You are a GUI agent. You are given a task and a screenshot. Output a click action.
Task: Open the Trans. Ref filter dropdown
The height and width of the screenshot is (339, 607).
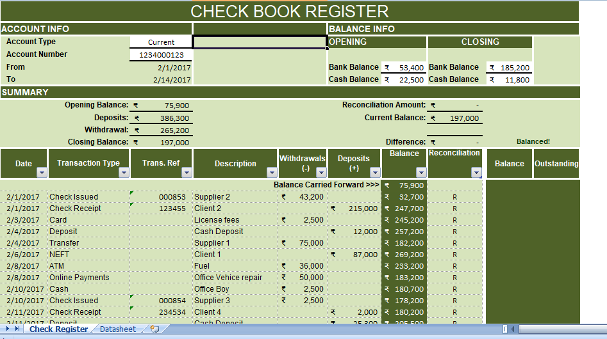click(187, 172)
